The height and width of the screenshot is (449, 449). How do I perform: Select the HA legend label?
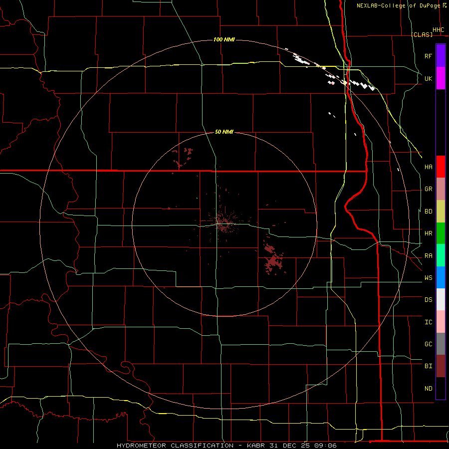click(428, 167)
